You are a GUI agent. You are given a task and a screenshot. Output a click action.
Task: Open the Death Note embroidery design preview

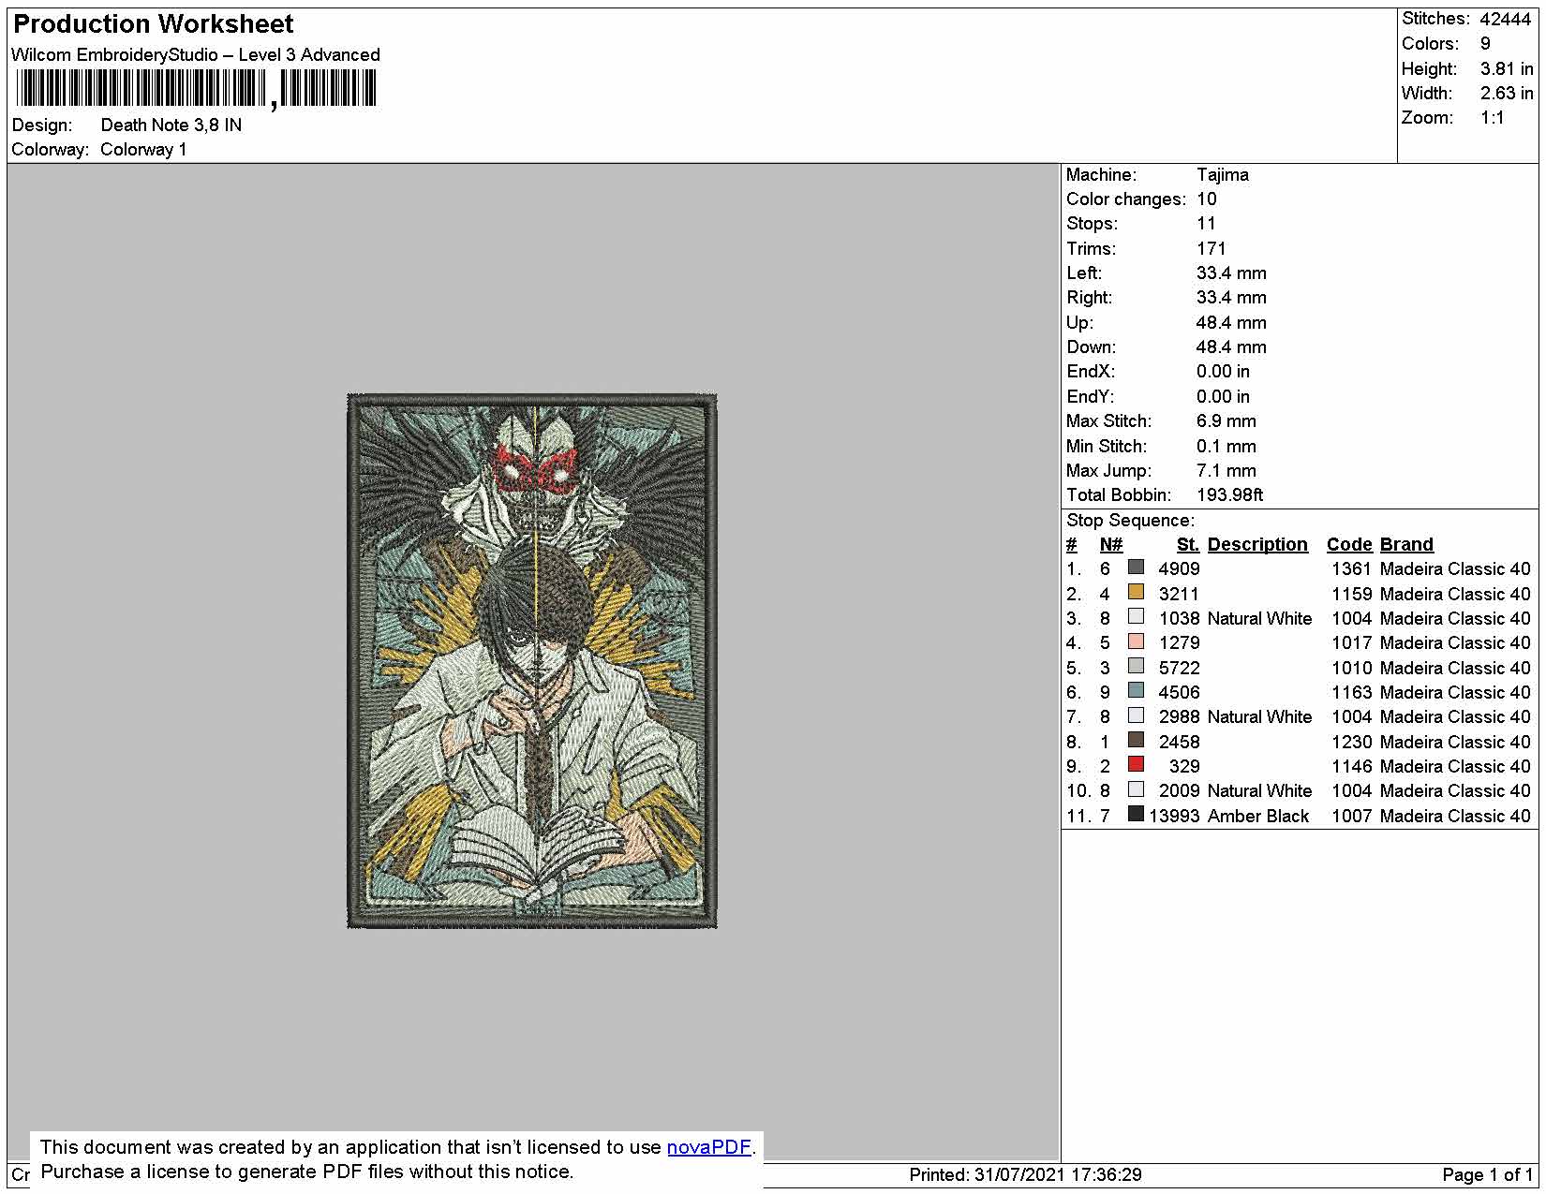click(x=532, y=661)
